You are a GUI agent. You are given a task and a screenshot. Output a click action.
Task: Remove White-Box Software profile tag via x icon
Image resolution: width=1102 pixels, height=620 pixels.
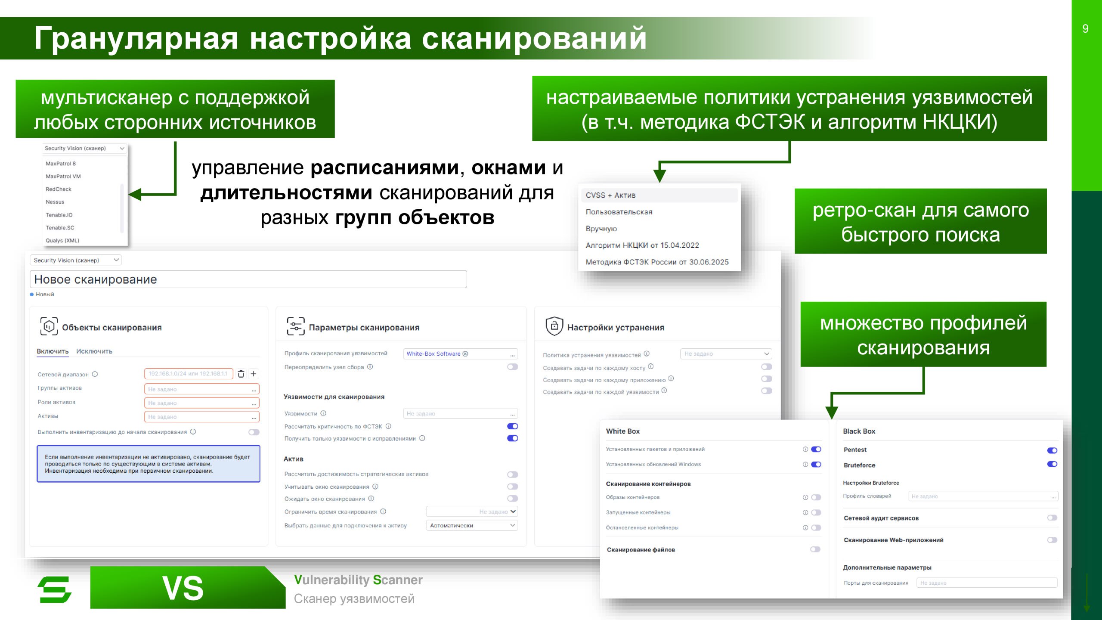465,353
